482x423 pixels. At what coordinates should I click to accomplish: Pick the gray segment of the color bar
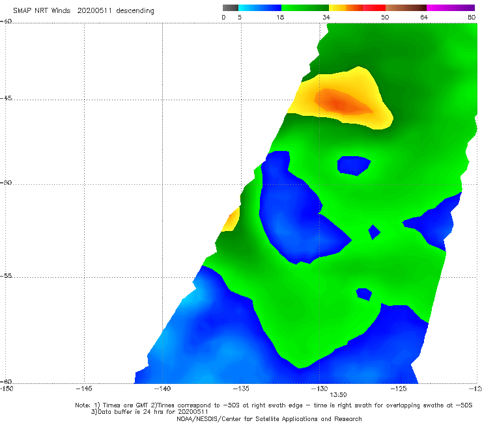coord(230,8)
